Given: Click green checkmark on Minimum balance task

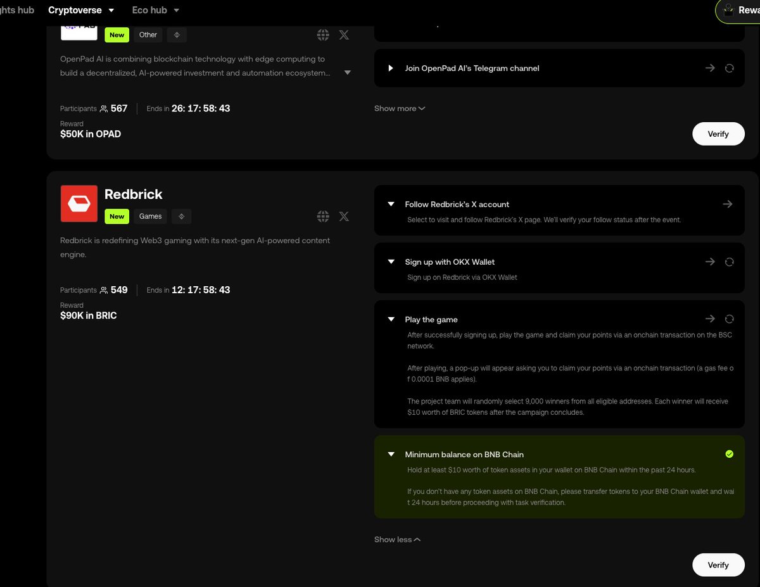Looking at the screenshot, I should click(x=729, y=454).
